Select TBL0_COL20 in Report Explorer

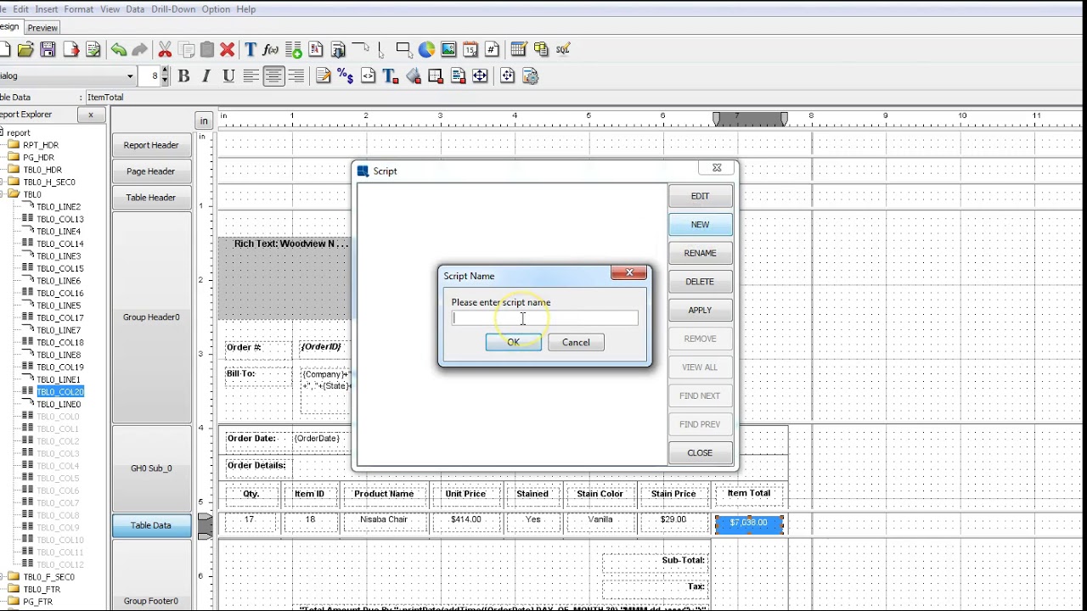click(60, 392)
